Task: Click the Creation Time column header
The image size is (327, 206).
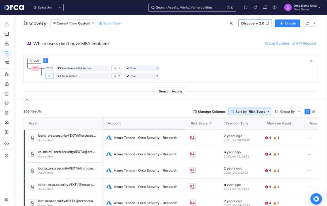Action: (x=237, y=123)
